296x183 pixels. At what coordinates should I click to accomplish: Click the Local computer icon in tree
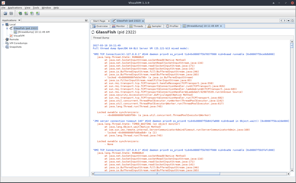(x=7, y=24)
